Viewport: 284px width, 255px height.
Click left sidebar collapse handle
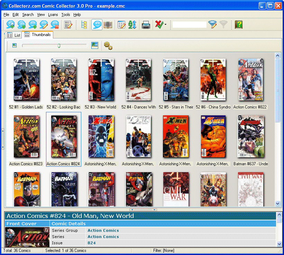point(3,139)
